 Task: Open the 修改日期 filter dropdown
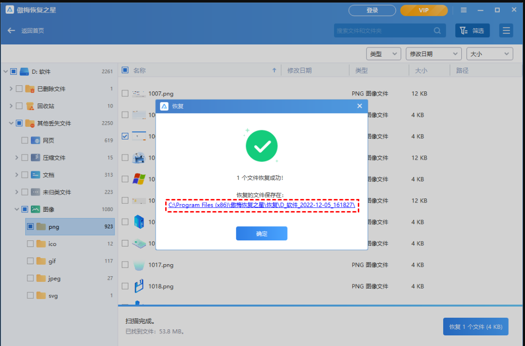click(434, 54)
